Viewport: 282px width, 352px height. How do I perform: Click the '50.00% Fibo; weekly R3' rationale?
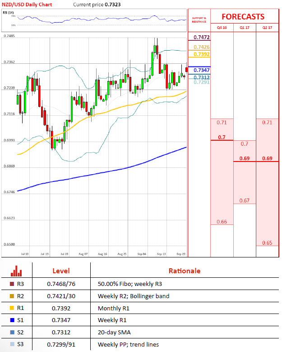click(x=130, y=284)
